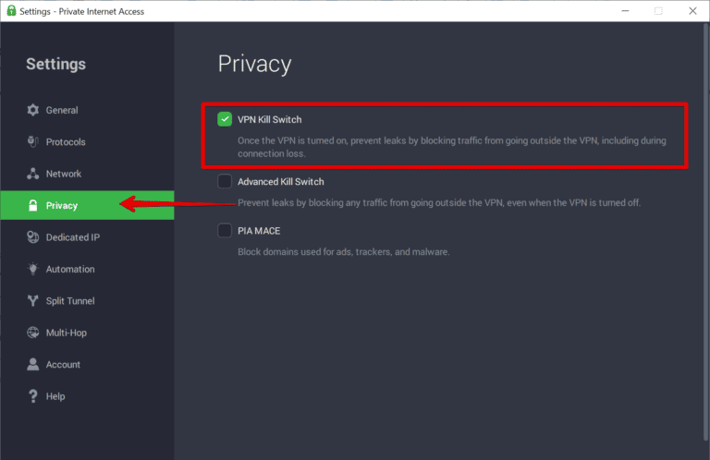Disable the VPN Kill Switch checkbox
710x460 pixels.
coord(225,119)
